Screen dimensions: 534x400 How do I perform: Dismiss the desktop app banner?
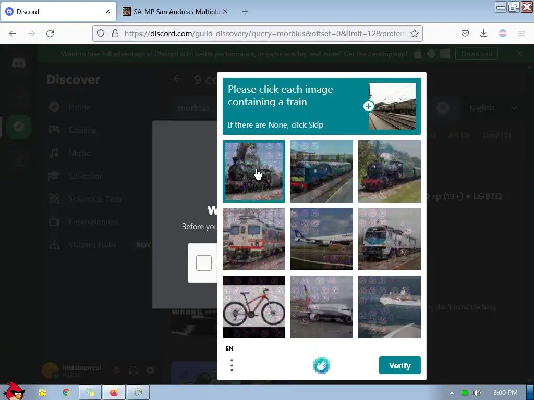520,54
